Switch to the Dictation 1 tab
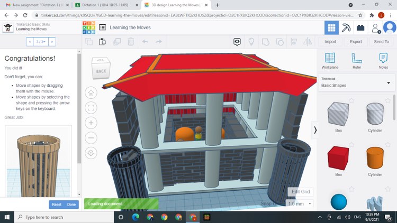Viewport: 397px width, 223px height. click(107, 5)
